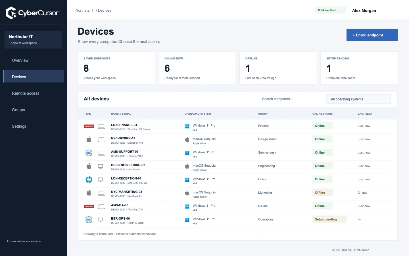Screen dimensions: 409x256
Task: Open the Setup pending card
Action: 359,68
